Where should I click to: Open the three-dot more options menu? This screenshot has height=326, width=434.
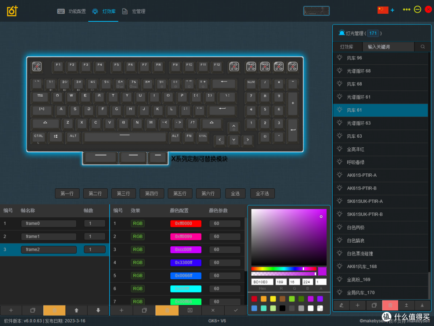coord(406,9)
